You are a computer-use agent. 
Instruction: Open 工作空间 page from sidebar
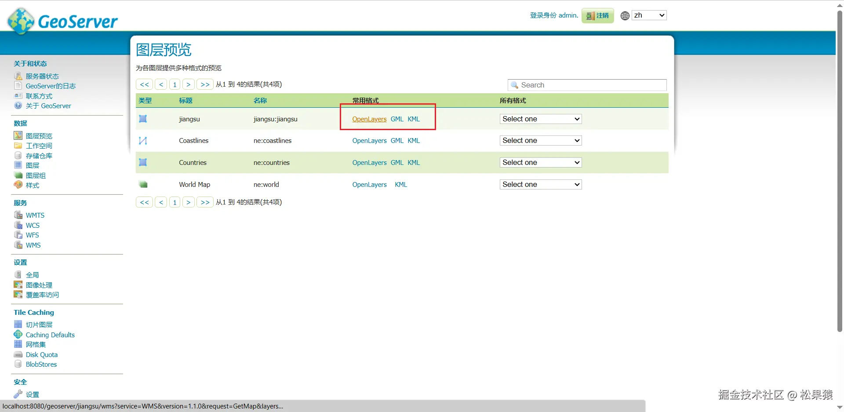[x=39, y=146]
